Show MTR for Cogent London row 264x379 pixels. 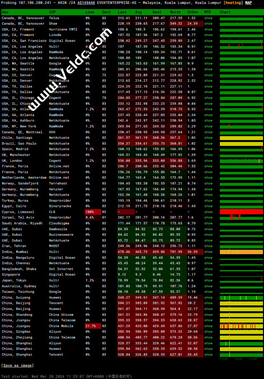[x=209, y=160]
